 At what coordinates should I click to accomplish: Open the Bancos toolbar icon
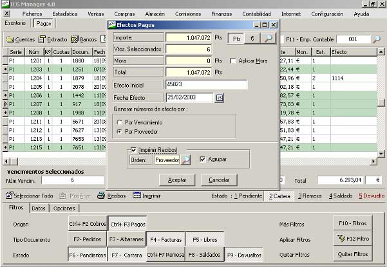(x=84, y=40)
